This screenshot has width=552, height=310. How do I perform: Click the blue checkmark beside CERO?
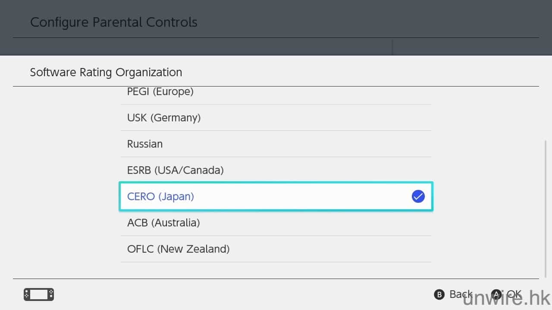(418, 196)
